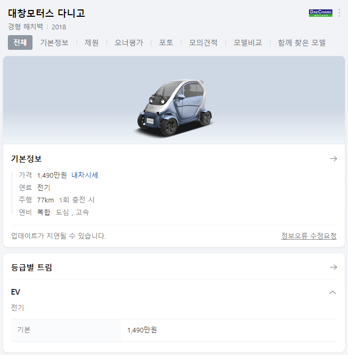Click the 2018 model year text
The height and width of the screenshot is (355, 348).
(x=59, y=27)
